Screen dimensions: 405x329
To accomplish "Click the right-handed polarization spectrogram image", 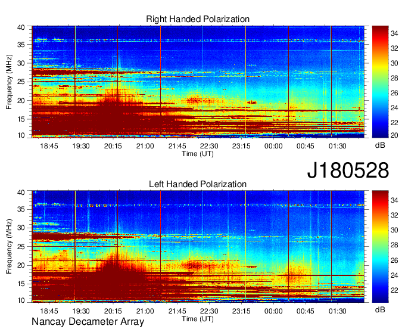I will (198, 82).
